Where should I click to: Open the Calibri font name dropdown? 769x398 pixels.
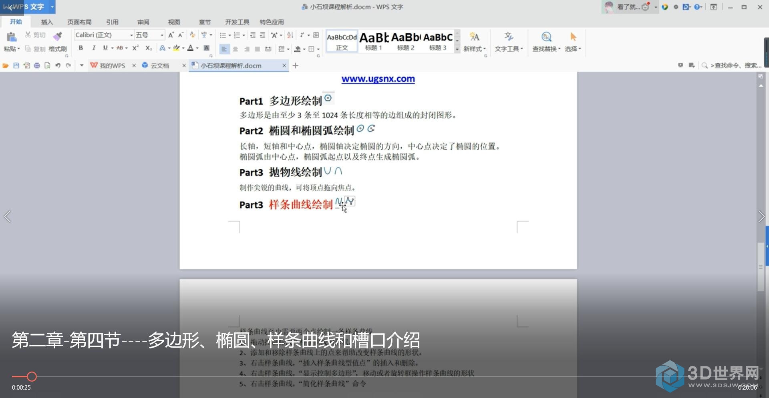pyautogui.click(x=131, y=35)
